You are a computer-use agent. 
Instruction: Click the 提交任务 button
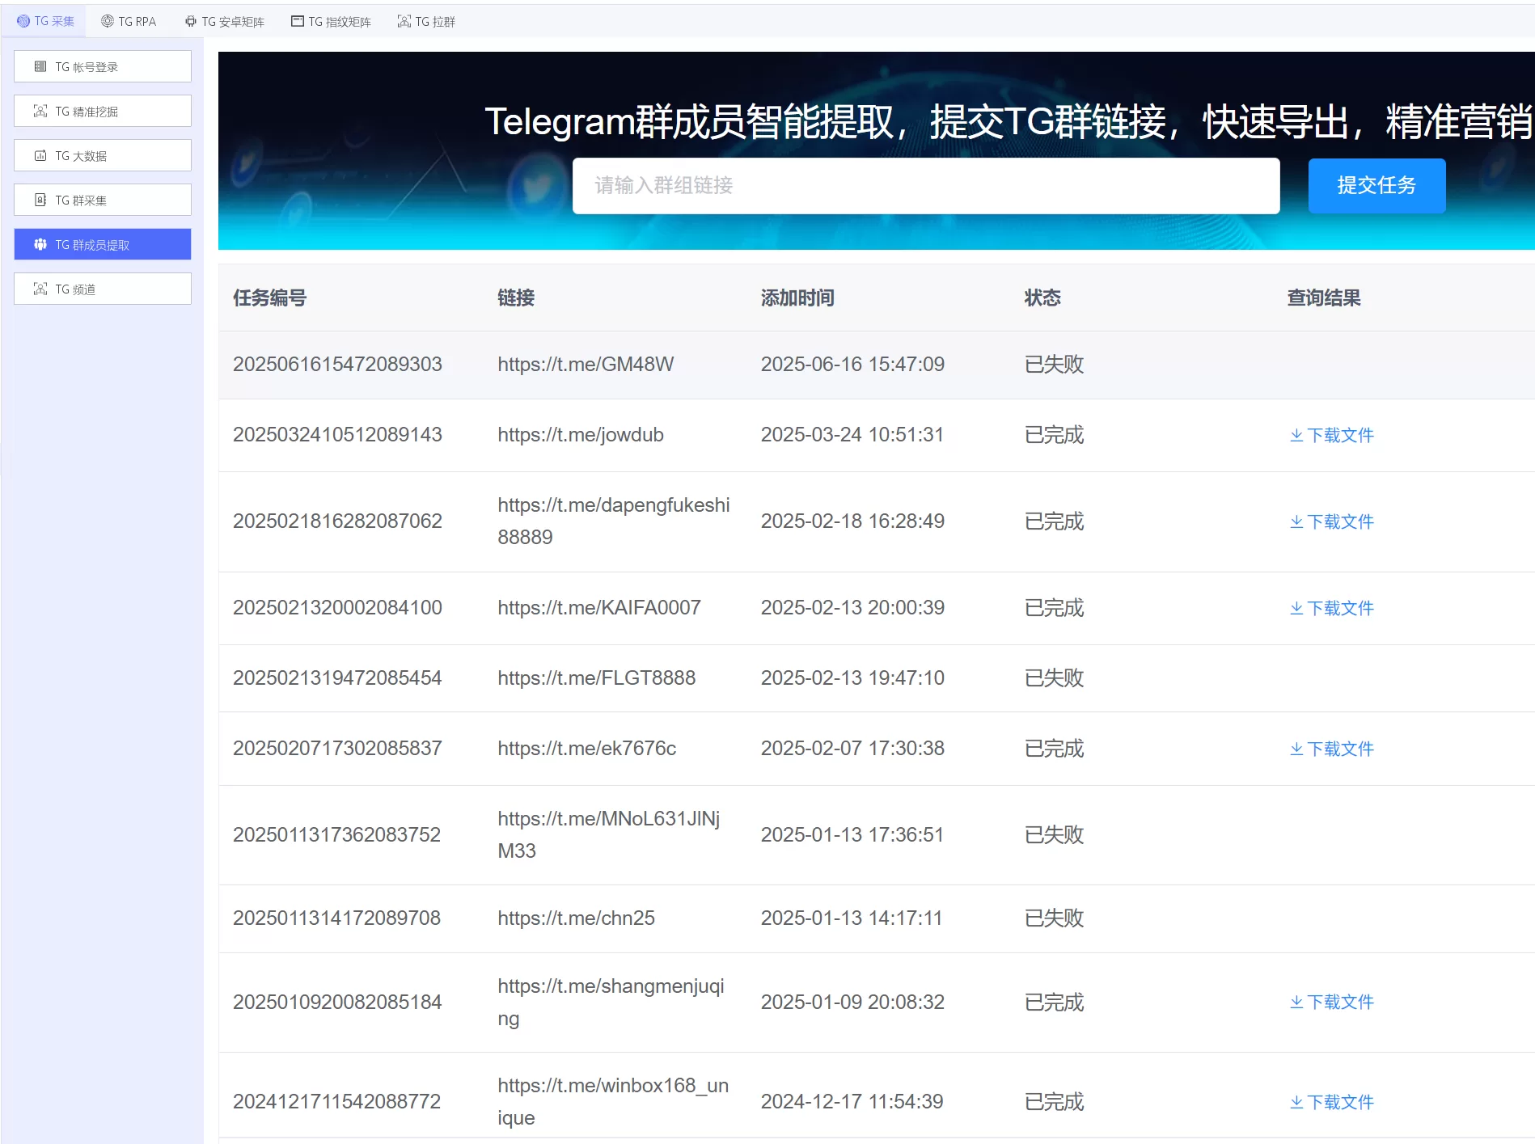click(x=1376, y=186)
